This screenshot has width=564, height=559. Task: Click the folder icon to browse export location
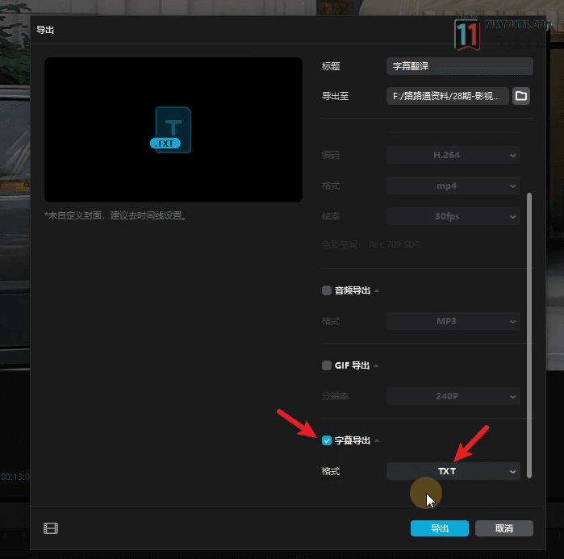pos(521,96)
